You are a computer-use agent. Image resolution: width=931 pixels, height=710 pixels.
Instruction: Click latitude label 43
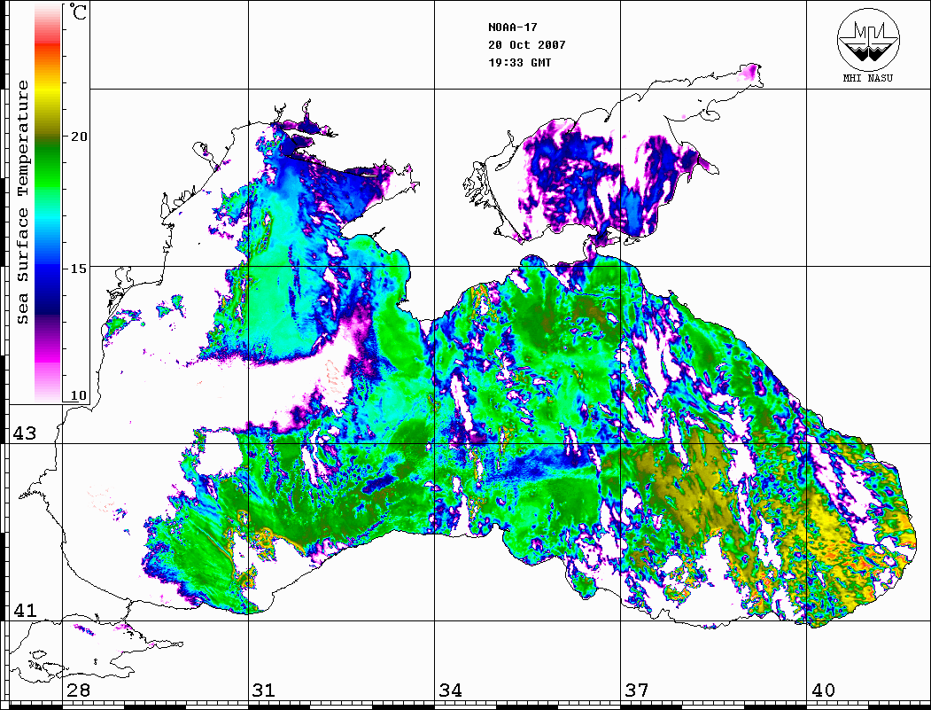click(x=24, y=433)
